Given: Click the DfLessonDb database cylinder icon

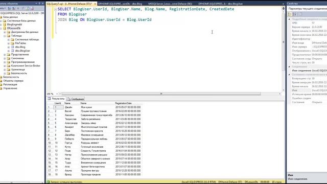Looking at the screenshot, I should [5, 28].
